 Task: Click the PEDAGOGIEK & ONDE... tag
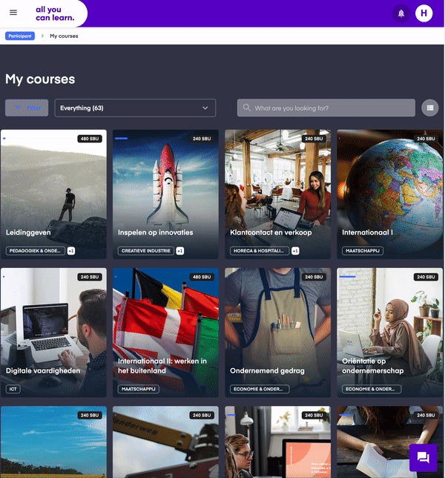coord(36,251)
